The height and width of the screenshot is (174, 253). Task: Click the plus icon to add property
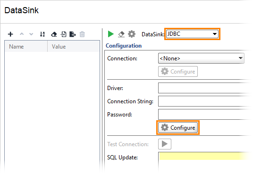10,34
